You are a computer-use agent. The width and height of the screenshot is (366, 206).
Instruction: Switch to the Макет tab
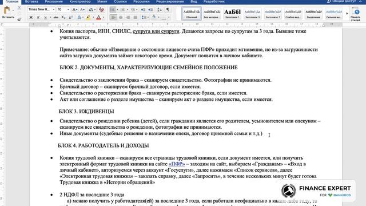tap(102, 1)
